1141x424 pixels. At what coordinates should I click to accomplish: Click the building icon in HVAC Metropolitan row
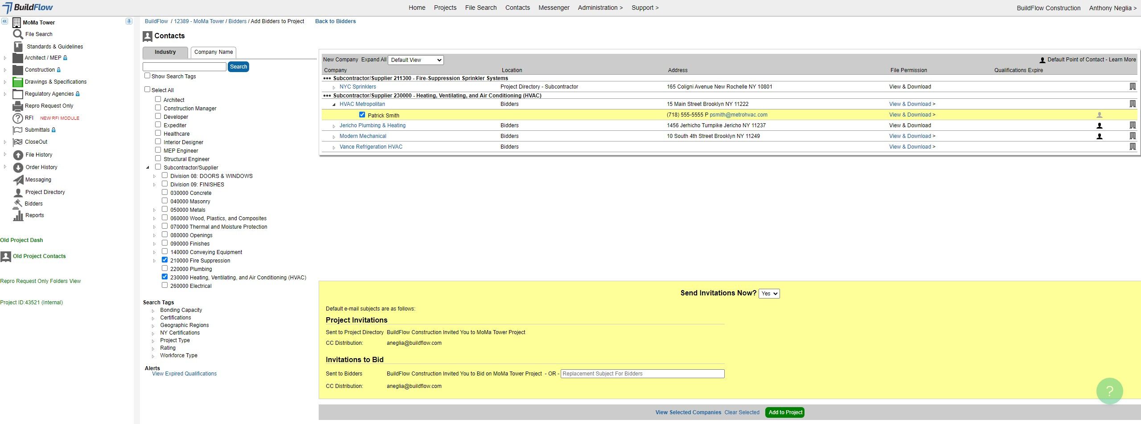tap(1133, 104)
